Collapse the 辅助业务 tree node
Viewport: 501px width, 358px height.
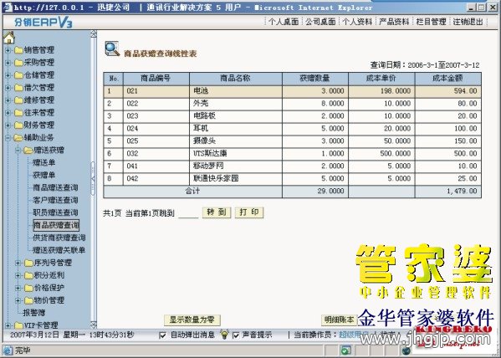(8, 138)
